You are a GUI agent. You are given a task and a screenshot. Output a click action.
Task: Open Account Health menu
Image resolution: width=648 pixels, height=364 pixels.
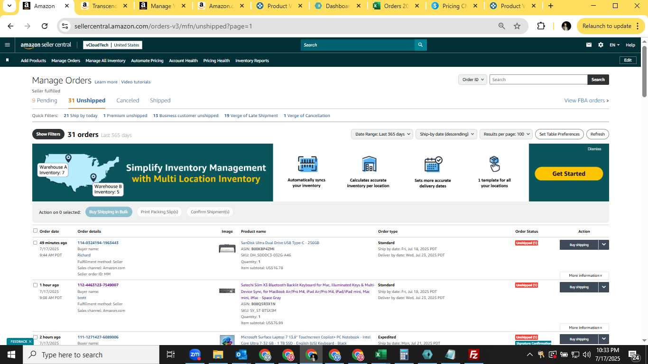(183, 61)
